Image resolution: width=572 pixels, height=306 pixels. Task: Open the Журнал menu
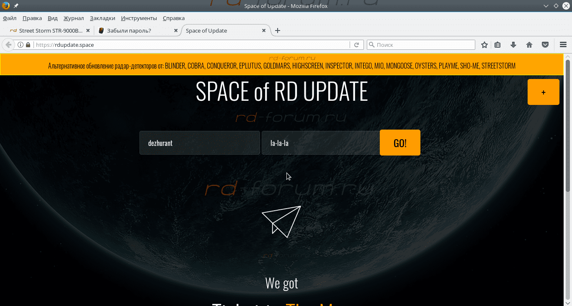(74, 18)
